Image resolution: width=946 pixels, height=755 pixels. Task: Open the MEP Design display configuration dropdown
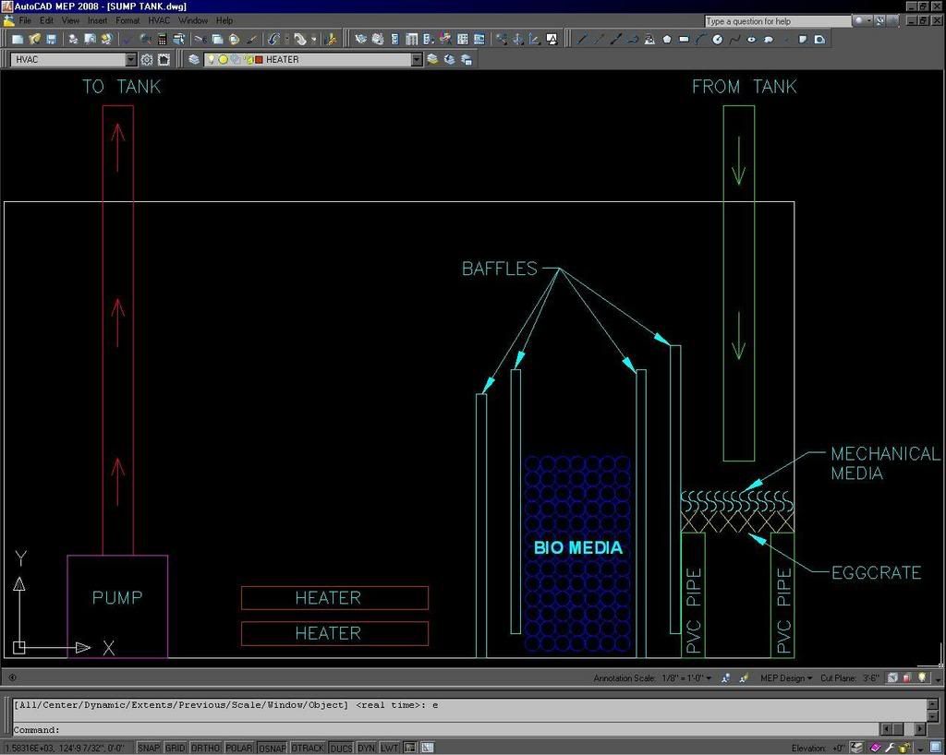click(786, 677)
